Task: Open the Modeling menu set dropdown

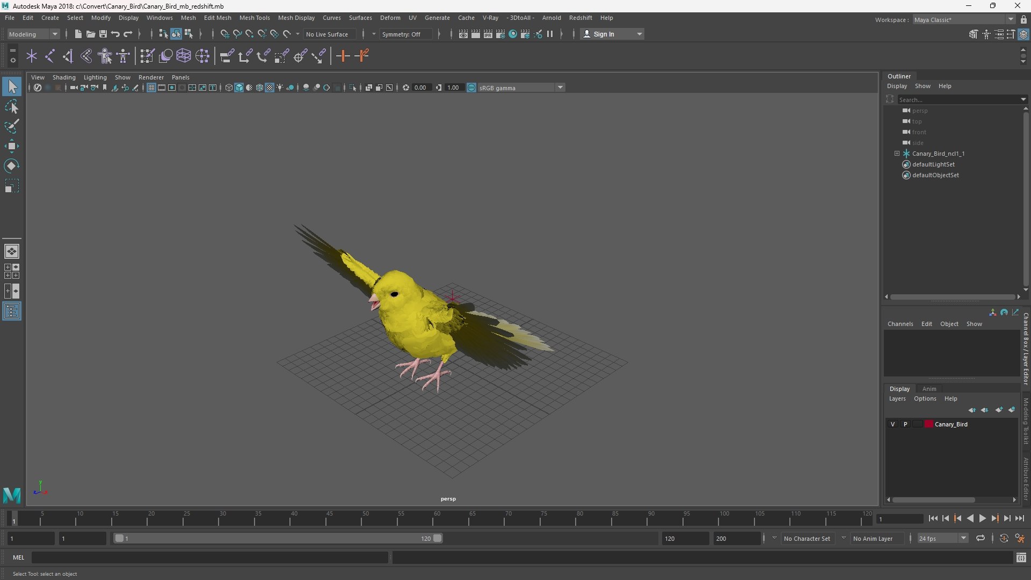Action: pos(33,34)
